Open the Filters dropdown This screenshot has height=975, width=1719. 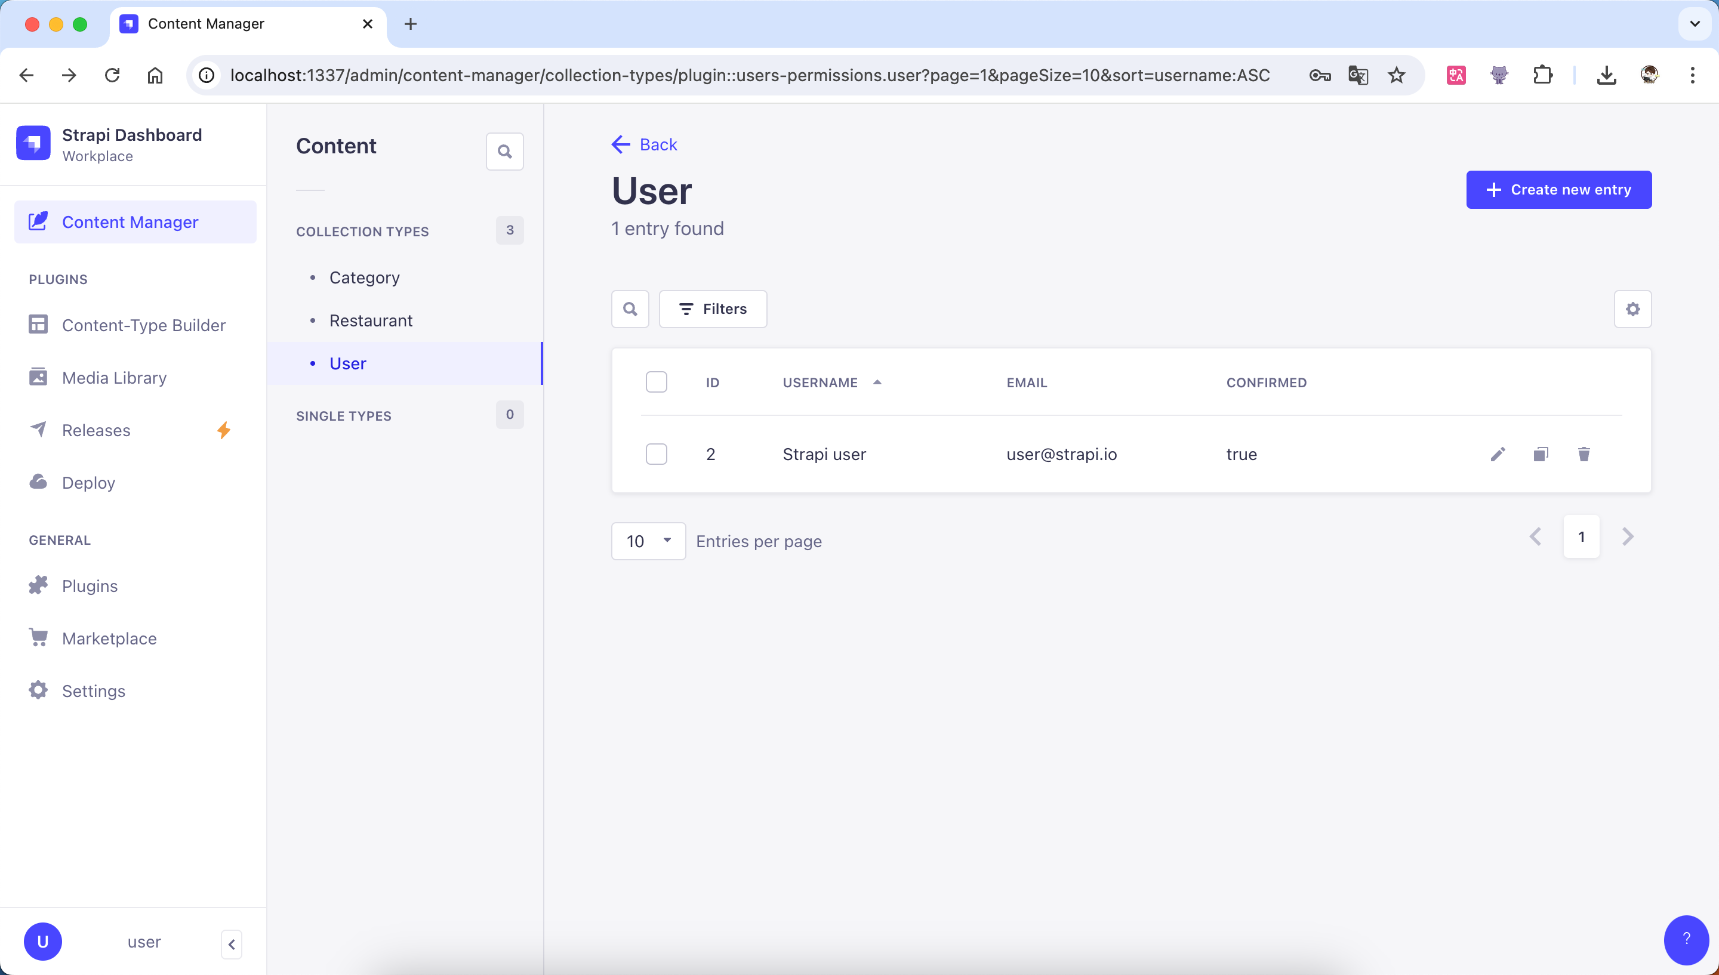(713, 308)
